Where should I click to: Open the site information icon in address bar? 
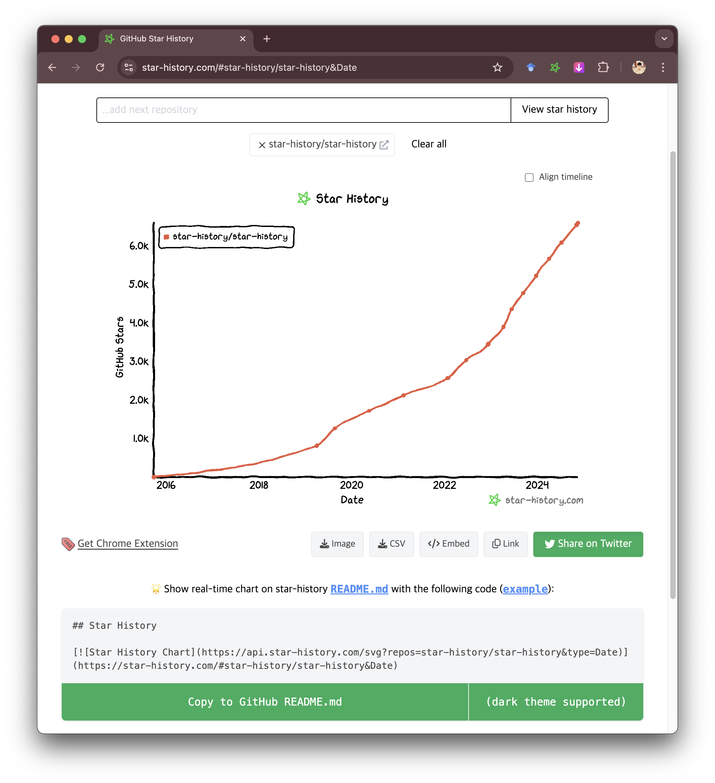point(129,67)
